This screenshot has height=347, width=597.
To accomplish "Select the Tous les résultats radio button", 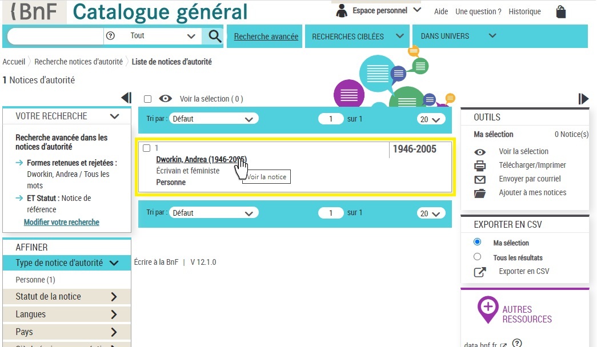I will click(478, 257).
